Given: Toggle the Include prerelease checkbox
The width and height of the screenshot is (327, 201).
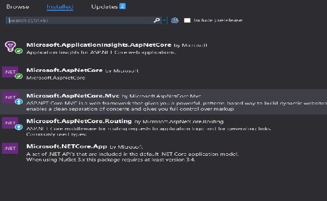Looking at the screenshot, I should point(187,20).
